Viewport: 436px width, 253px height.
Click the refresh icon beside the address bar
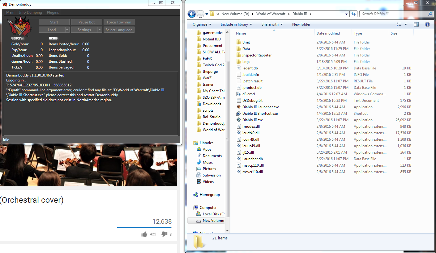tap(354, 14)
